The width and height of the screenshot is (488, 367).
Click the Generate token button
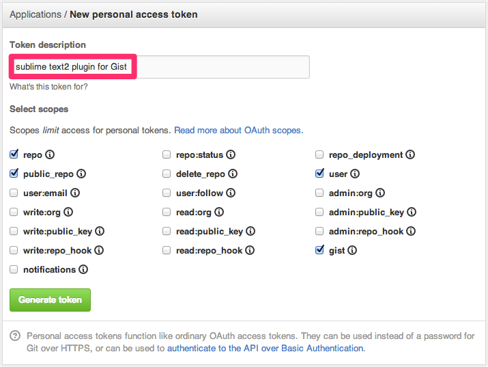(50, 300)
